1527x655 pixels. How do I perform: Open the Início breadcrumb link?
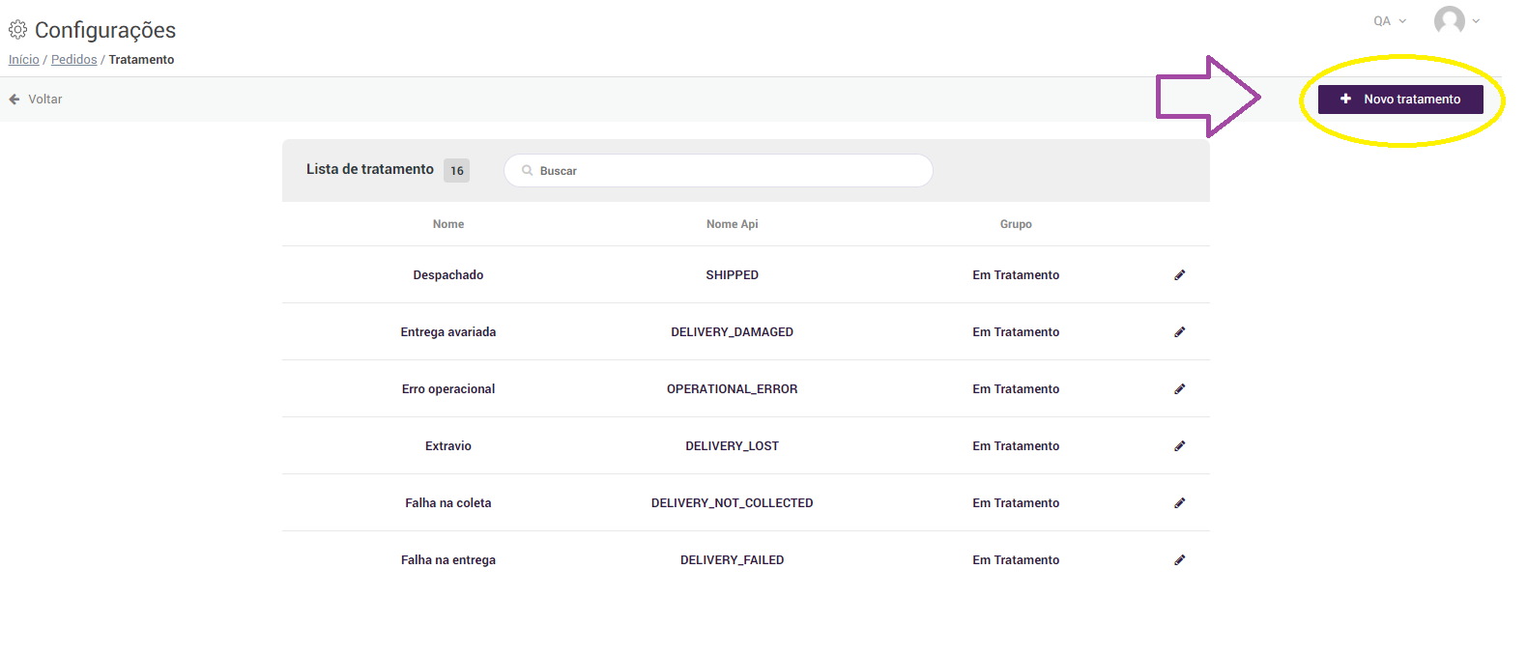click(24, 60)
